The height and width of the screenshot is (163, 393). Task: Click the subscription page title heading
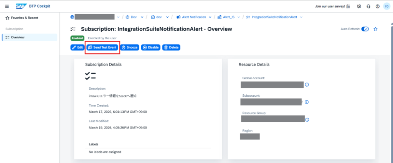coord(157,29)
